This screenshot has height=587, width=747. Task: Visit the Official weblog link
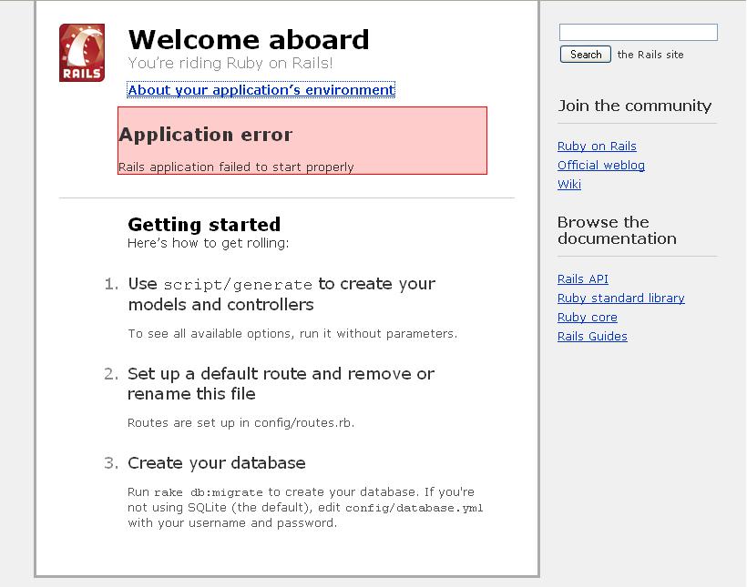601,166
